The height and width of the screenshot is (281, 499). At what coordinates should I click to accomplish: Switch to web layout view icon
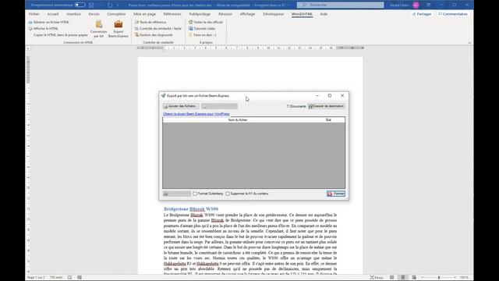click(414, 278)
